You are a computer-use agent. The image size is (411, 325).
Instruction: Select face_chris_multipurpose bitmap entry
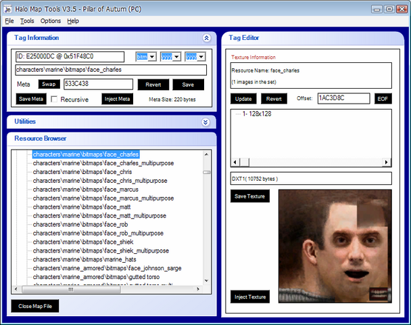(100, 181)
